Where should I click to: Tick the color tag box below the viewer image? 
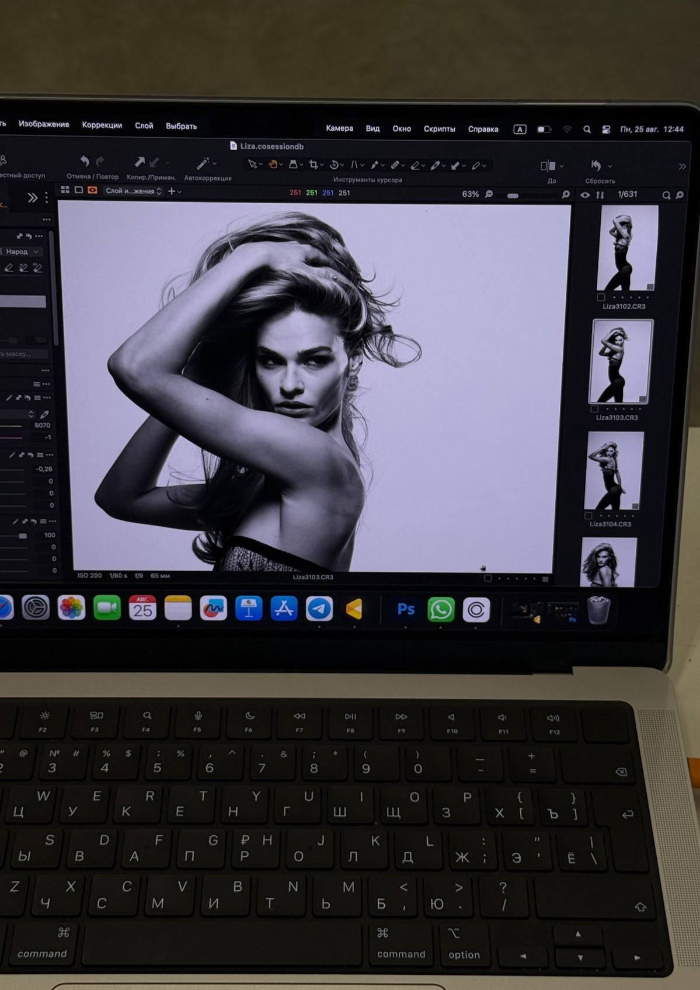point(488,578)
